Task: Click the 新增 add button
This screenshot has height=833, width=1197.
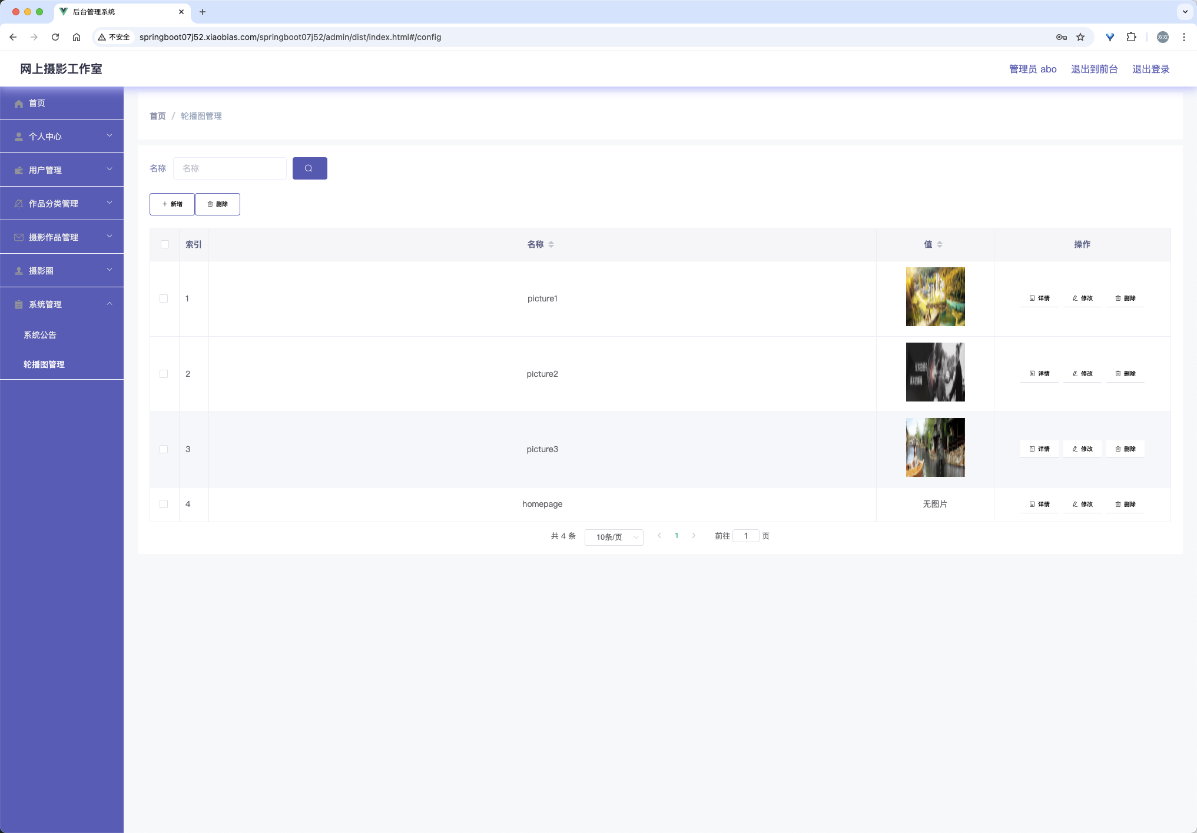Action: pyautogui.click(x=172, y=204)
